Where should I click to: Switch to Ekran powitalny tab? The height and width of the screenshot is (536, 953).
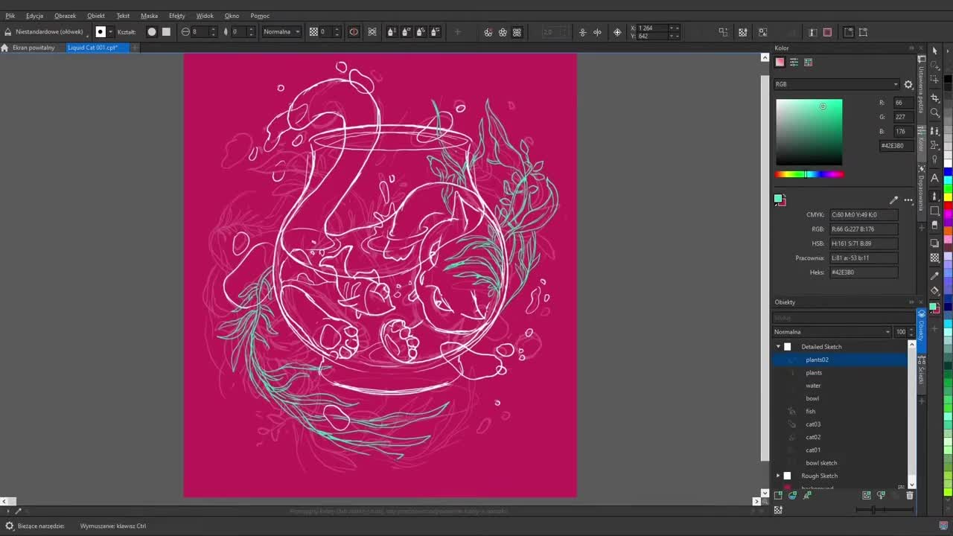click(x=33, y=48)
